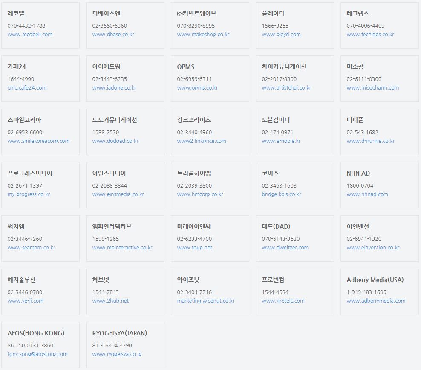Open the www.recobell.com link

tap(30, 35)
